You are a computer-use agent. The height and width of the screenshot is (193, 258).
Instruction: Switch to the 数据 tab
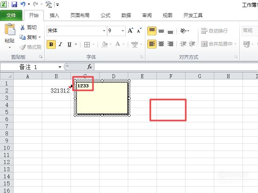pos(126,15)
